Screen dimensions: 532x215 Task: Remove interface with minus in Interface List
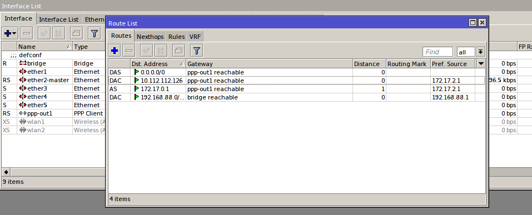point(27,33)
